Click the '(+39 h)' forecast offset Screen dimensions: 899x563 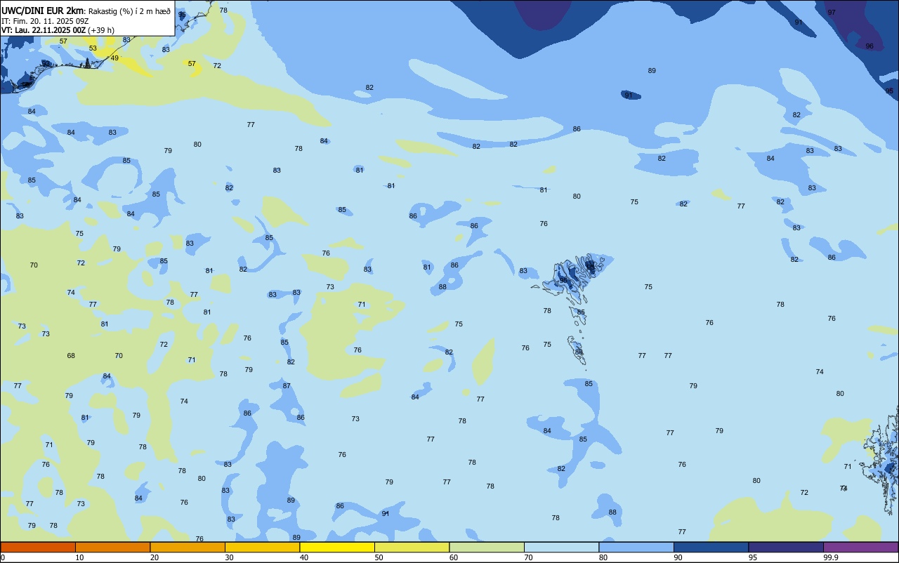tap(101, 30)
